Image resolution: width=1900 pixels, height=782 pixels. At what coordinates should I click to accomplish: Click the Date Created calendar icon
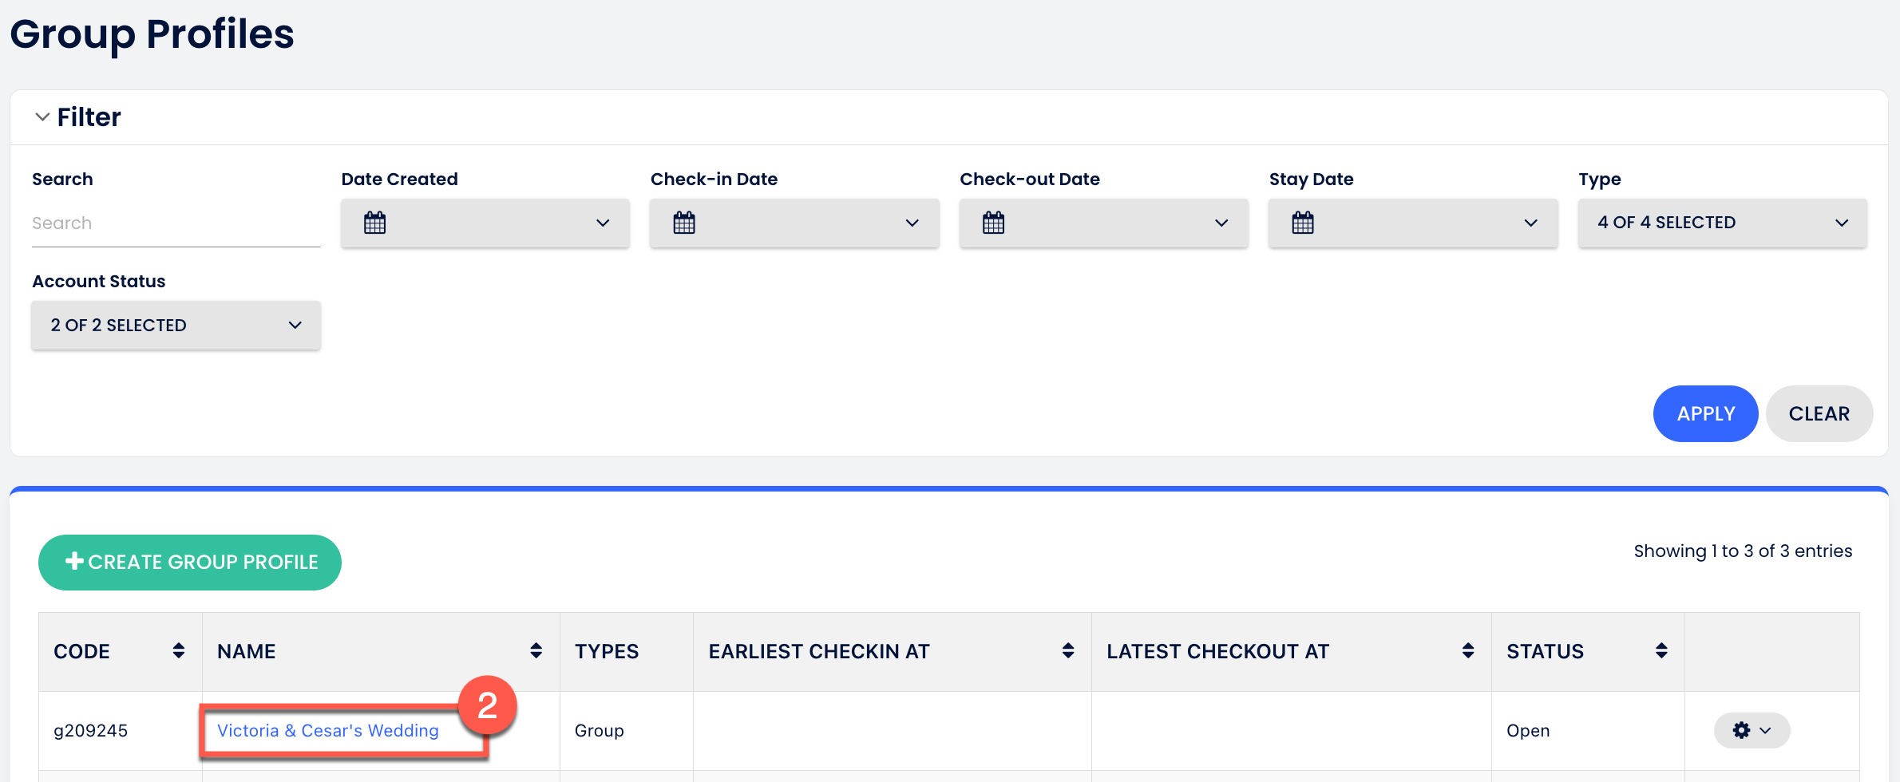(374, 223)
